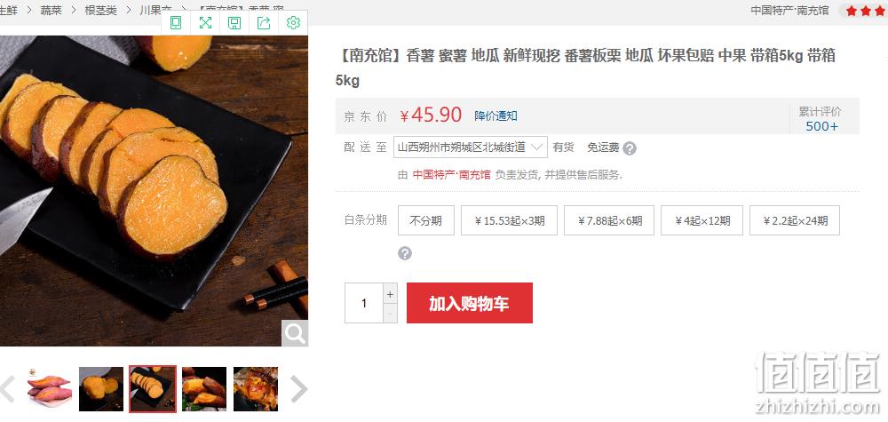Go to 根茎类 breadcrumb category
Image resolution: width=888 pixels, height=422 pixels.
(100, 10)
